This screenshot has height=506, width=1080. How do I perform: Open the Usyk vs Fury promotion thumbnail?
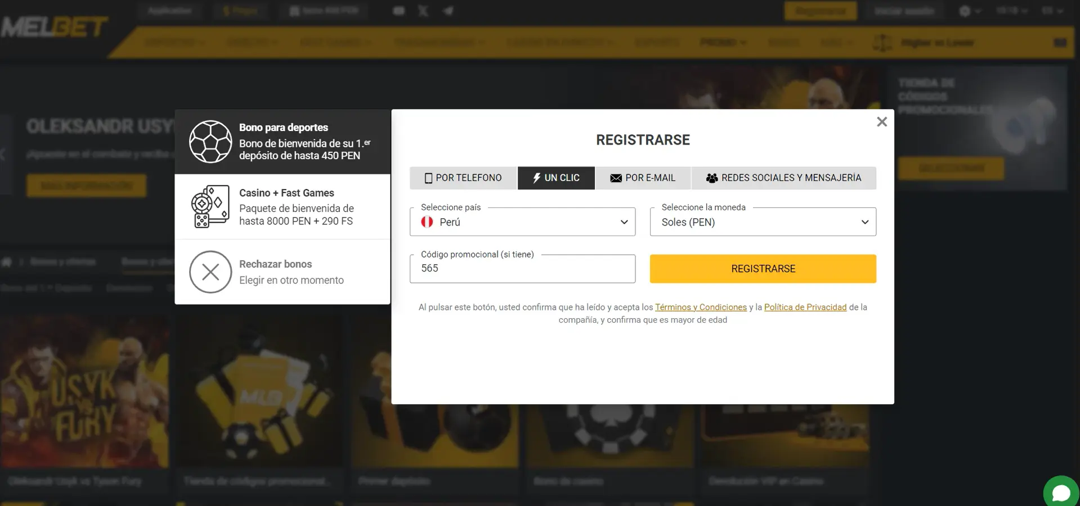tap(84, 391)
